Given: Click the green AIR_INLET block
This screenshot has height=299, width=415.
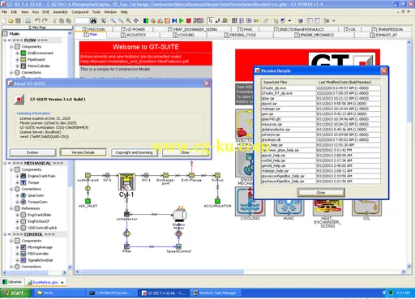Looking at the screenshot, I should click(x=88, y=201).
